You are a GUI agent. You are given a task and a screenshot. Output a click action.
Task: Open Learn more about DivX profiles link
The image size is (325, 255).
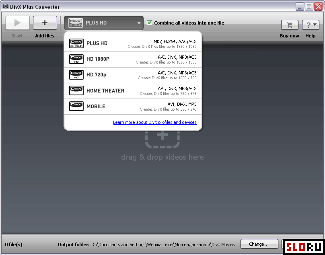(x=154, y=122)
